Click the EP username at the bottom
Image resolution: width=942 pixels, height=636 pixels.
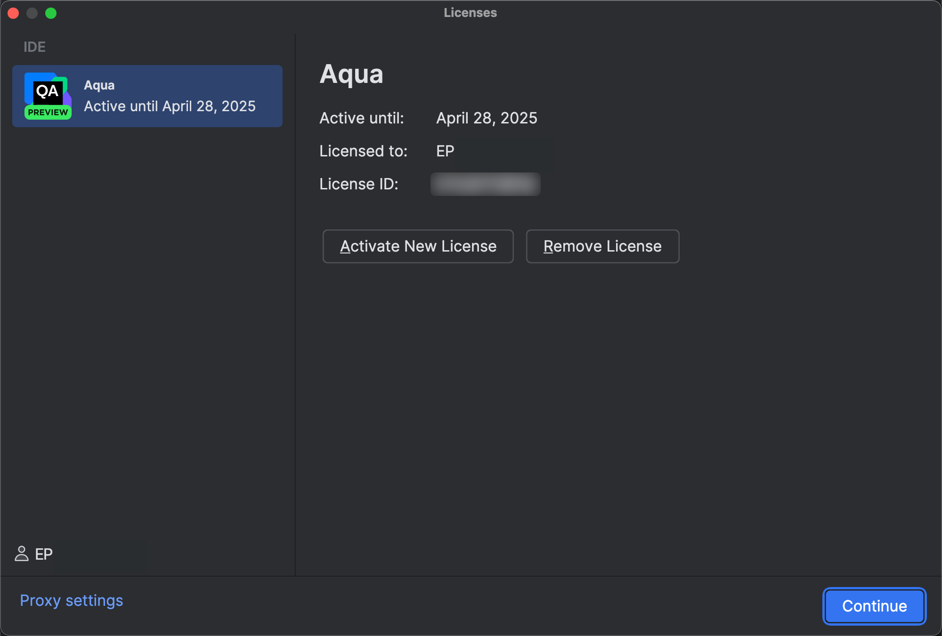click(44, 554)
